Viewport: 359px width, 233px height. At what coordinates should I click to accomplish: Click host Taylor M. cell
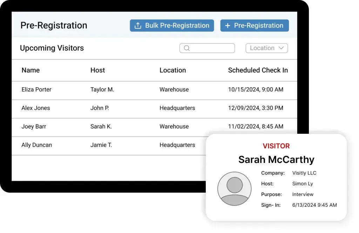(102, 89)
